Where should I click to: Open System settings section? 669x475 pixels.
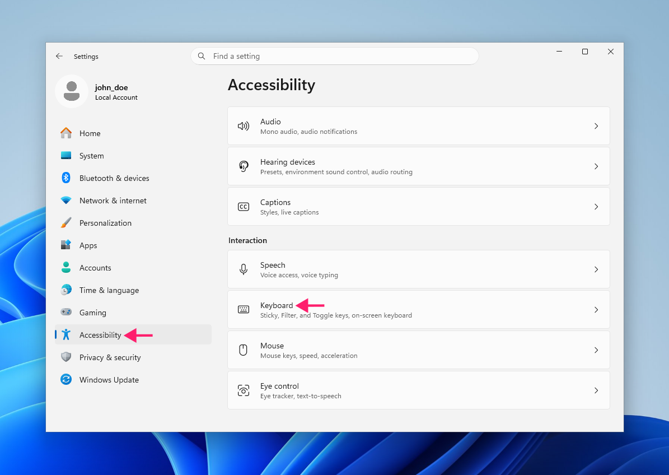tap(133, 156)
